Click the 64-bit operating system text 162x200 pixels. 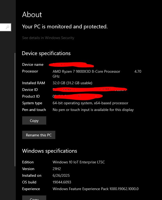(x=90, y=103)
